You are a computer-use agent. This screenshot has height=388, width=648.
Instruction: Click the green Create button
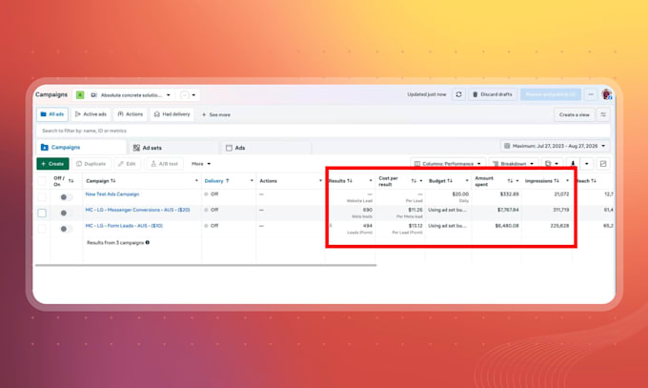[53, 164]
